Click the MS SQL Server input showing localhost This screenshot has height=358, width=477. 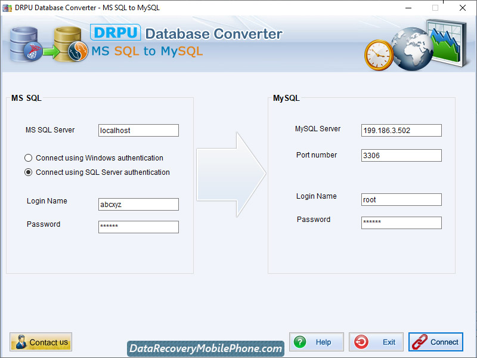pyautogui.click(x=138, y=130)
